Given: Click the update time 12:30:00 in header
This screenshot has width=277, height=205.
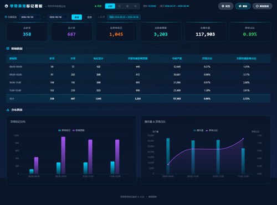Looking at the screenshot, I should pos(152,6).
